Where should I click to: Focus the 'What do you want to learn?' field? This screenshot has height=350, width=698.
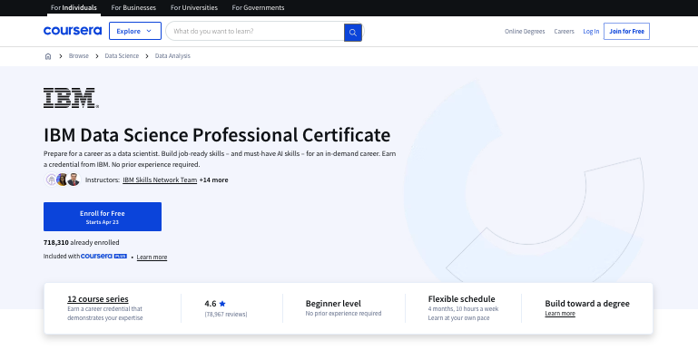pyautogui.click(x=255, y=31)
